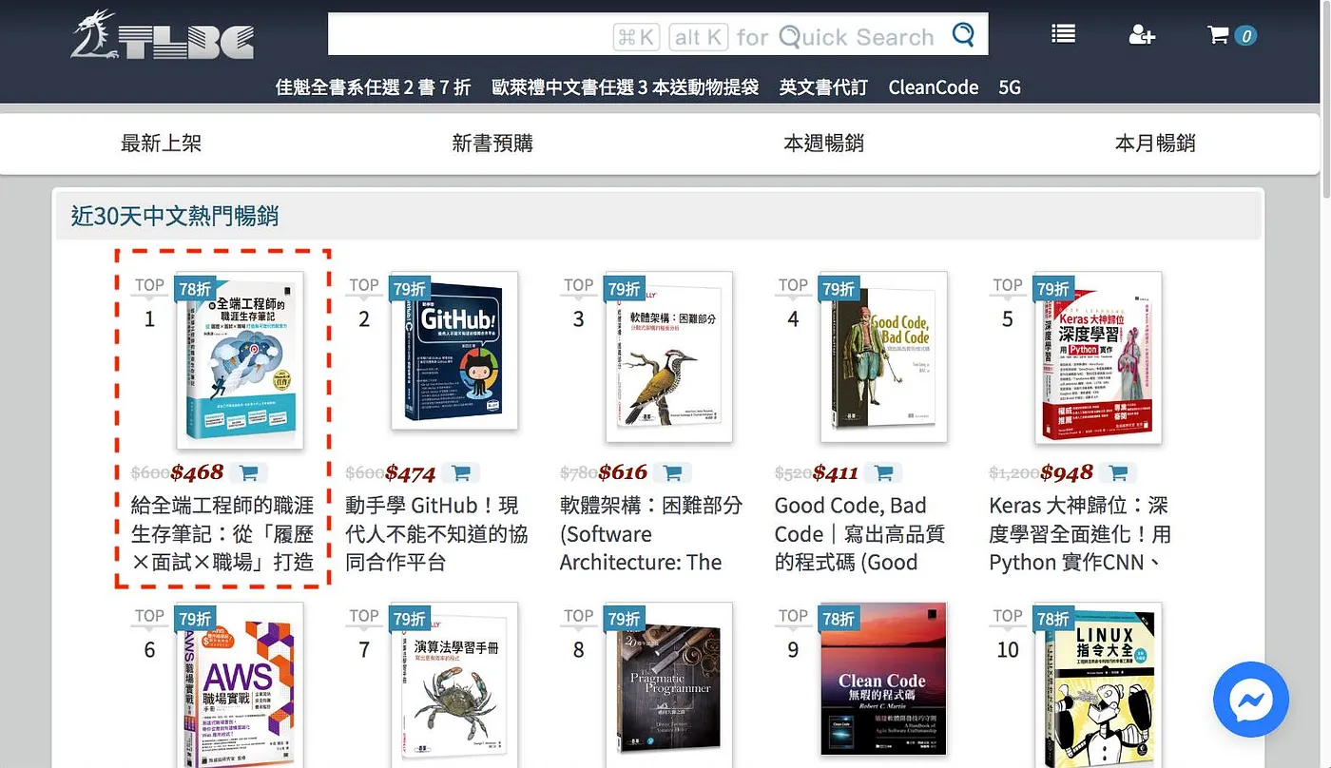Open title 給全端工程師的職涯生存筆記
The height and width of the screenshot is (768, 1331).
pyautogui.click(x=223, y=533)
